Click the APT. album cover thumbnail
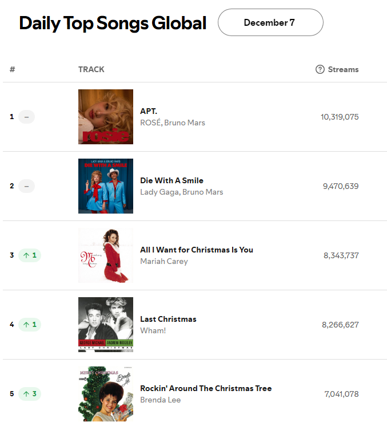This screenshot has width=387, height=422. click(106, 117)
